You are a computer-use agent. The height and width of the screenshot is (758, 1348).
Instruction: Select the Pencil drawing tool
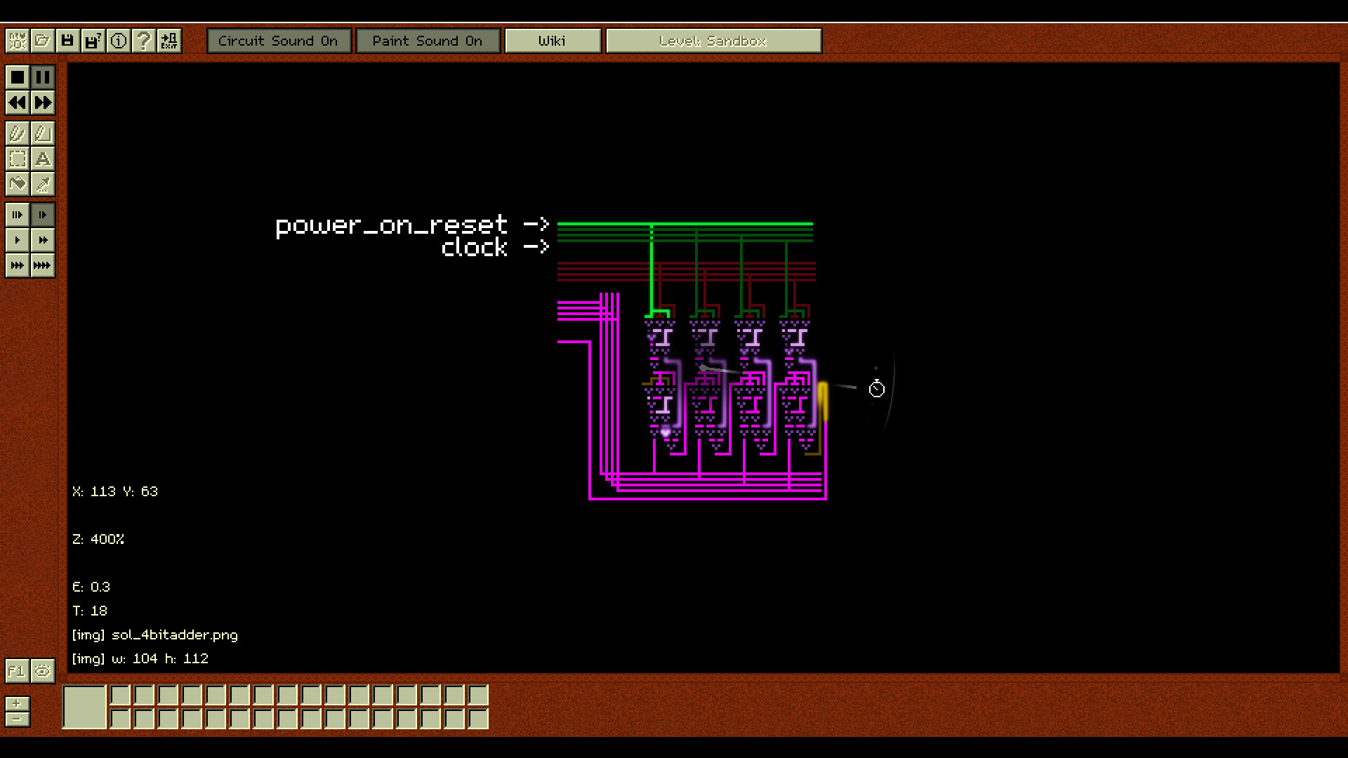click(18, 133)
